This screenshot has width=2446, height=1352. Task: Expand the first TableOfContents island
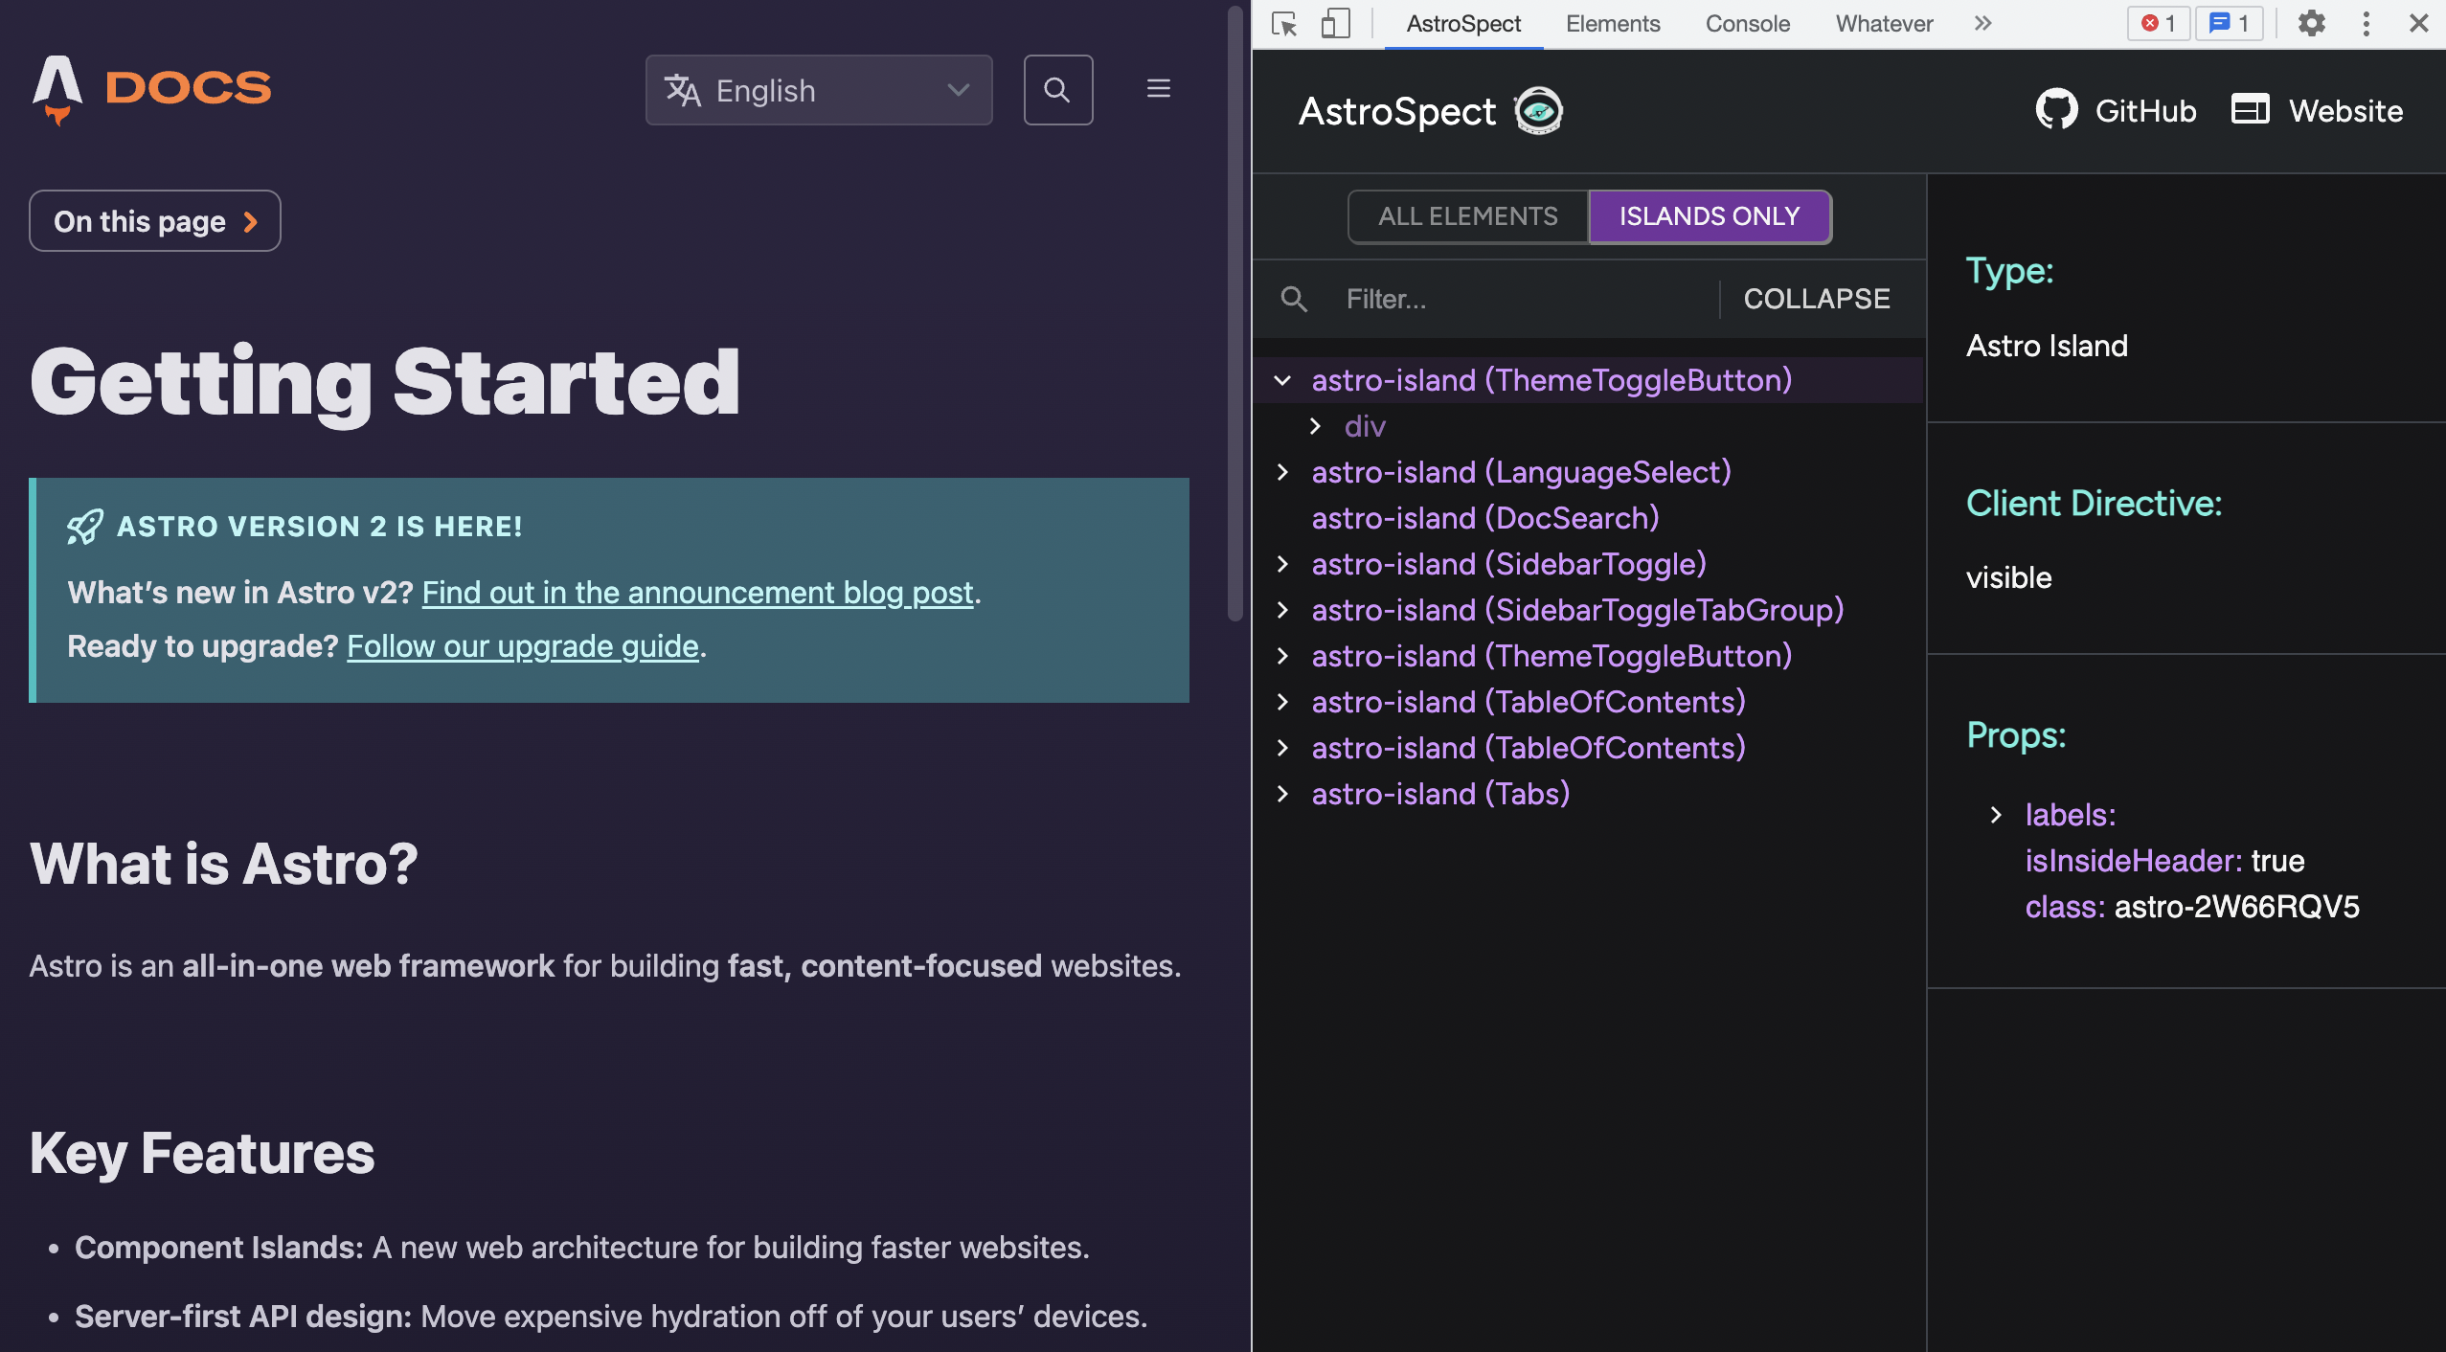(1282, 702)
